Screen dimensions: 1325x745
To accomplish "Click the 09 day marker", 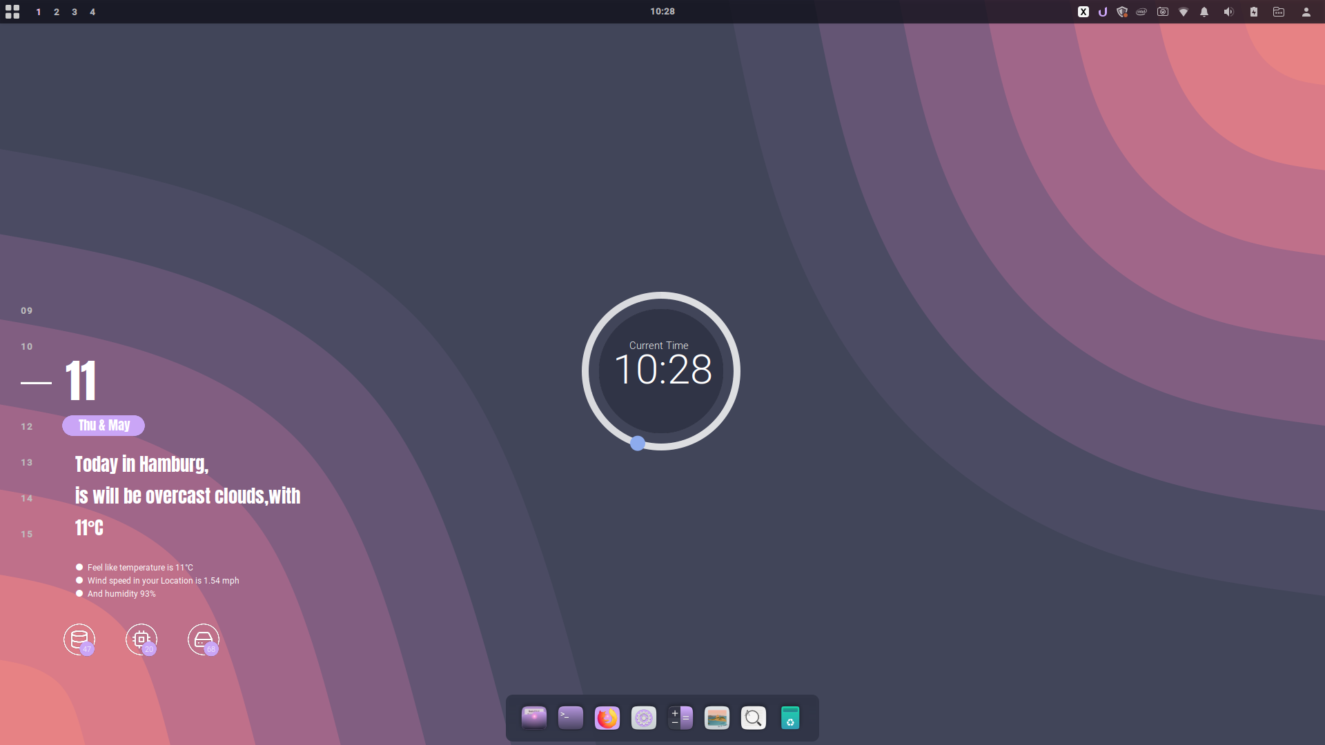I will point(27,310).
